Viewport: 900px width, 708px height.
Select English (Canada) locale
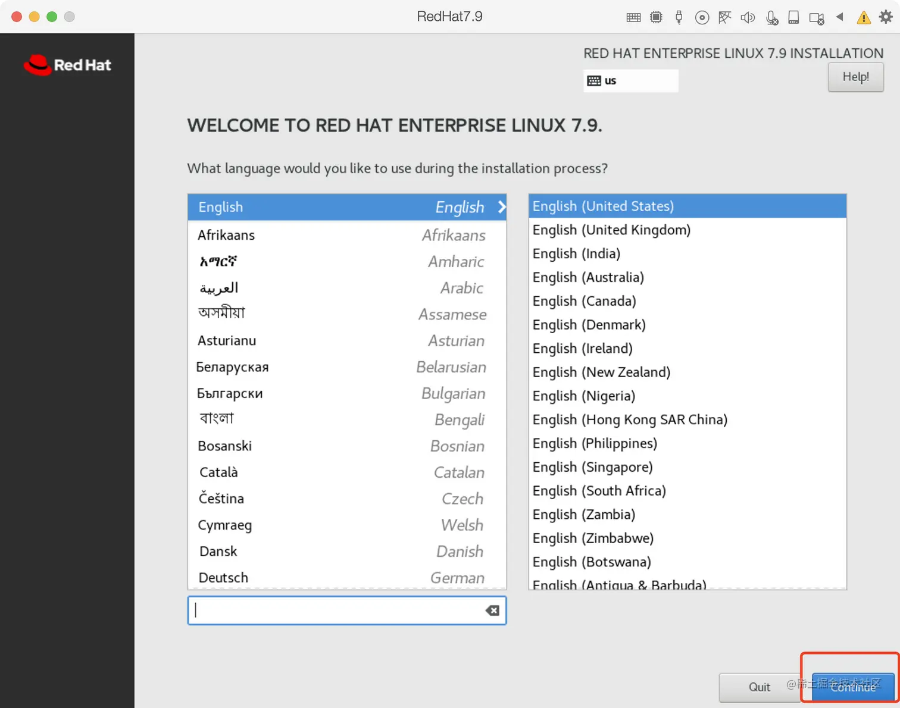coord(687,301)
